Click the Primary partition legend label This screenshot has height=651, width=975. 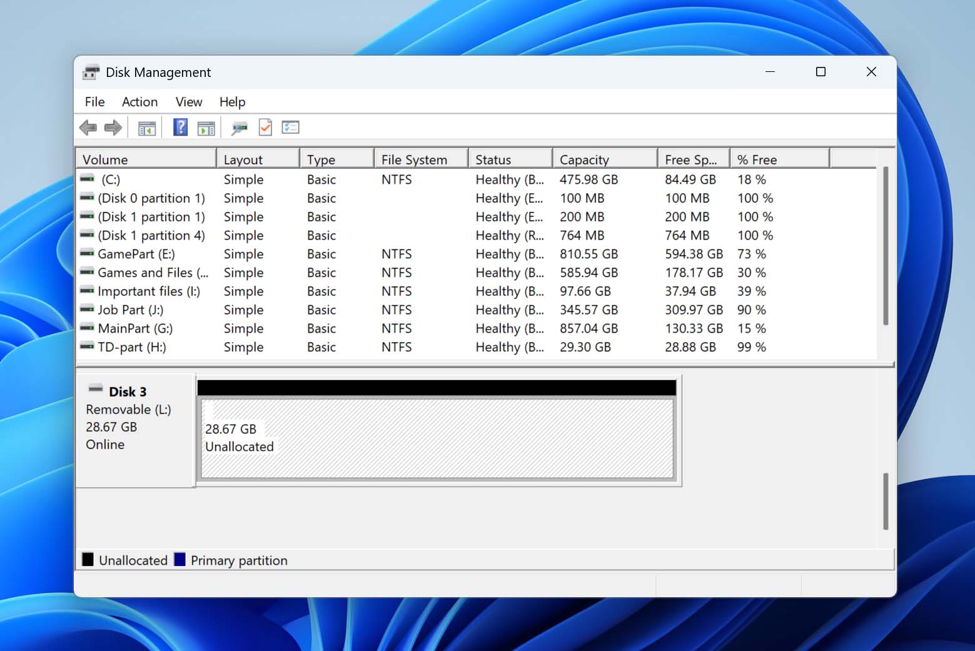(x=239, y=560)
